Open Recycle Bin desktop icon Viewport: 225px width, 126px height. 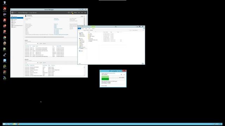click(5, 3)
